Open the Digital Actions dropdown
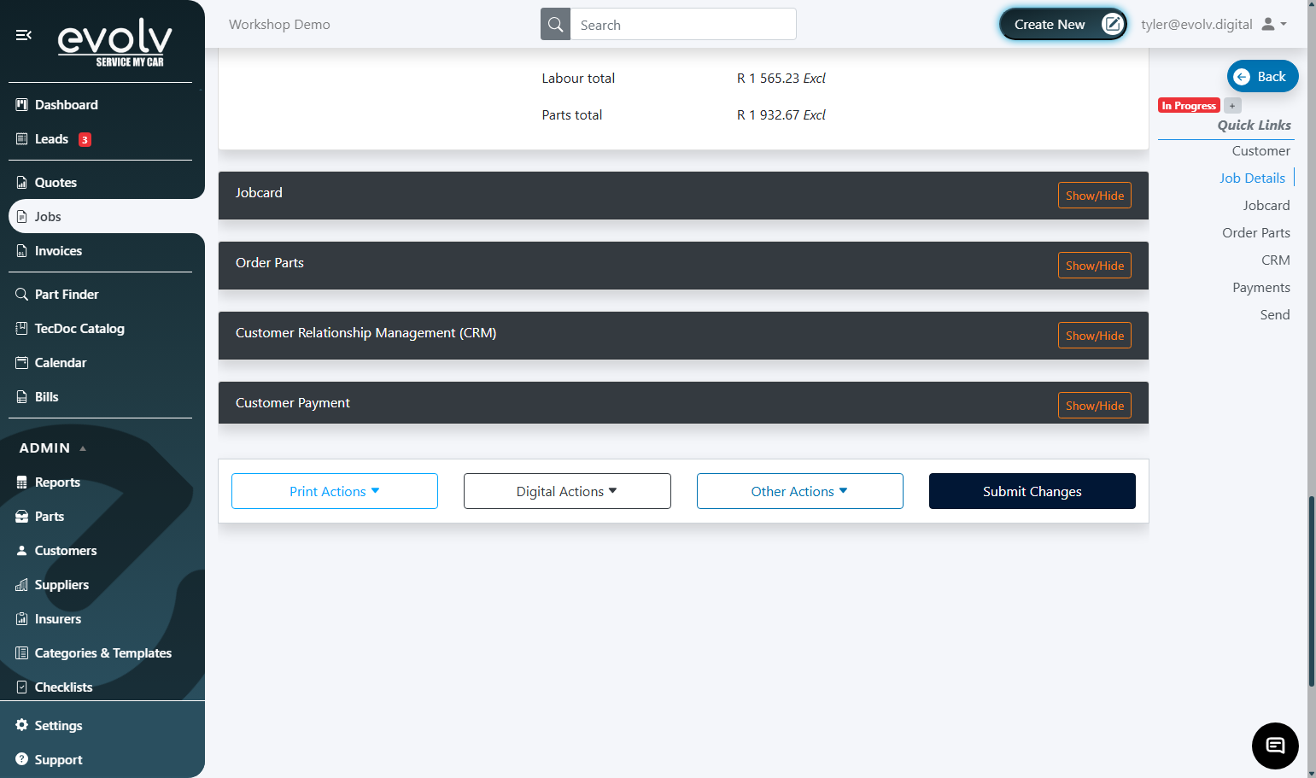The height and width of the screenshot is (778, 1316). coord(567,491)
